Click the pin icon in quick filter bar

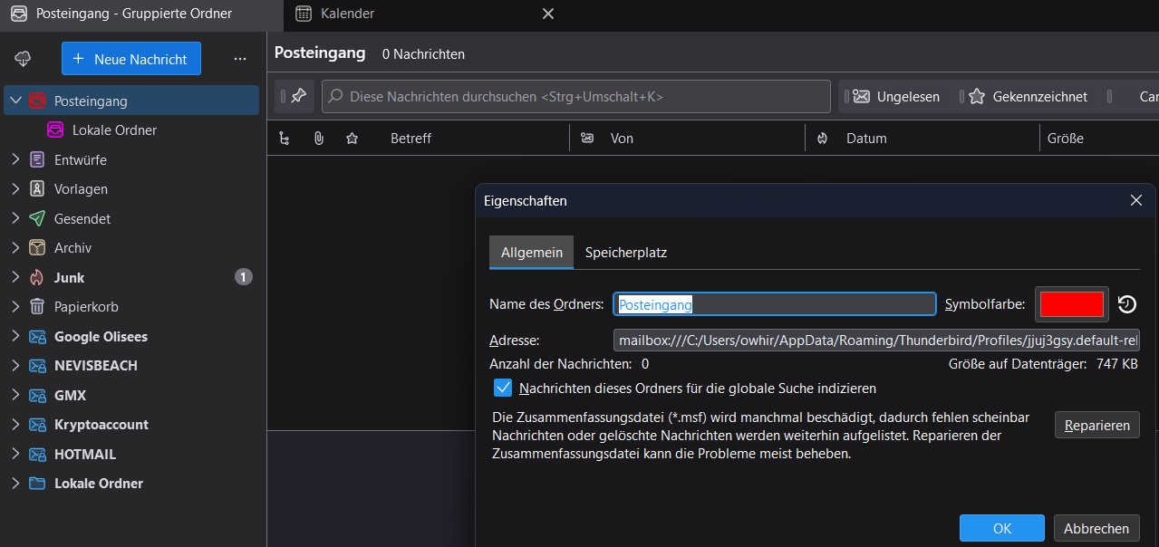298,96
